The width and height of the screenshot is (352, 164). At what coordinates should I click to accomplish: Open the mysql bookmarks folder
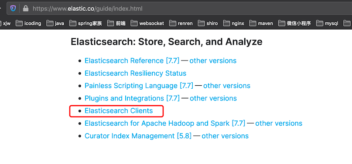coord(327,23)
